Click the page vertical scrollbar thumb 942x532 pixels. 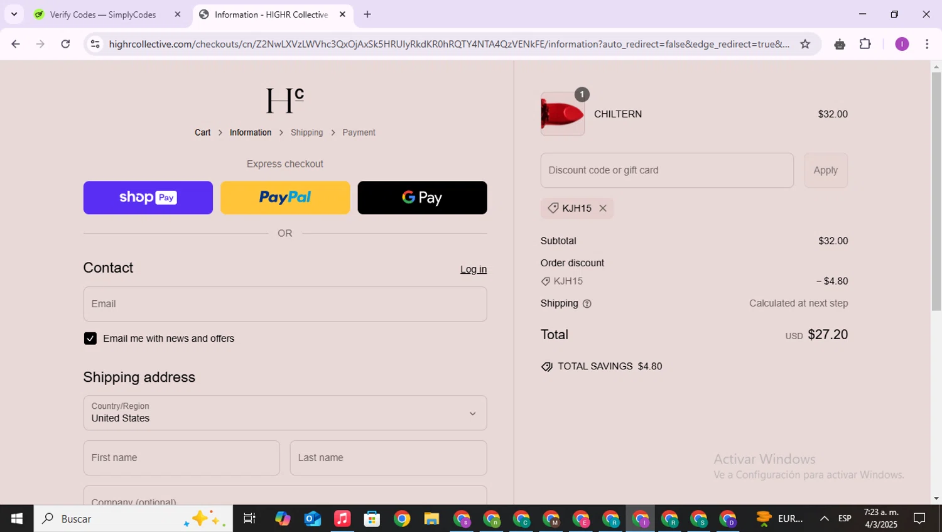[936, 192]
